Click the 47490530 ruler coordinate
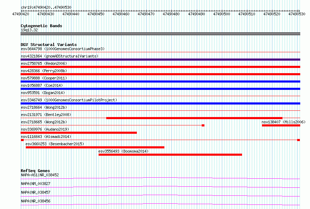310x209 pixels. [x=297, y=14]
